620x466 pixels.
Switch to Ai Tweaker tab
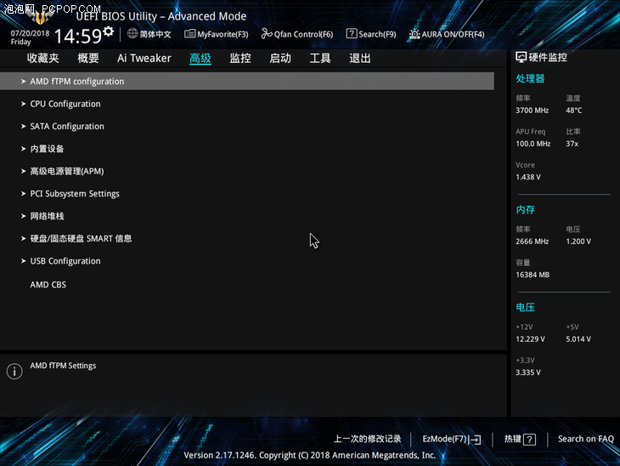point(144,59)
